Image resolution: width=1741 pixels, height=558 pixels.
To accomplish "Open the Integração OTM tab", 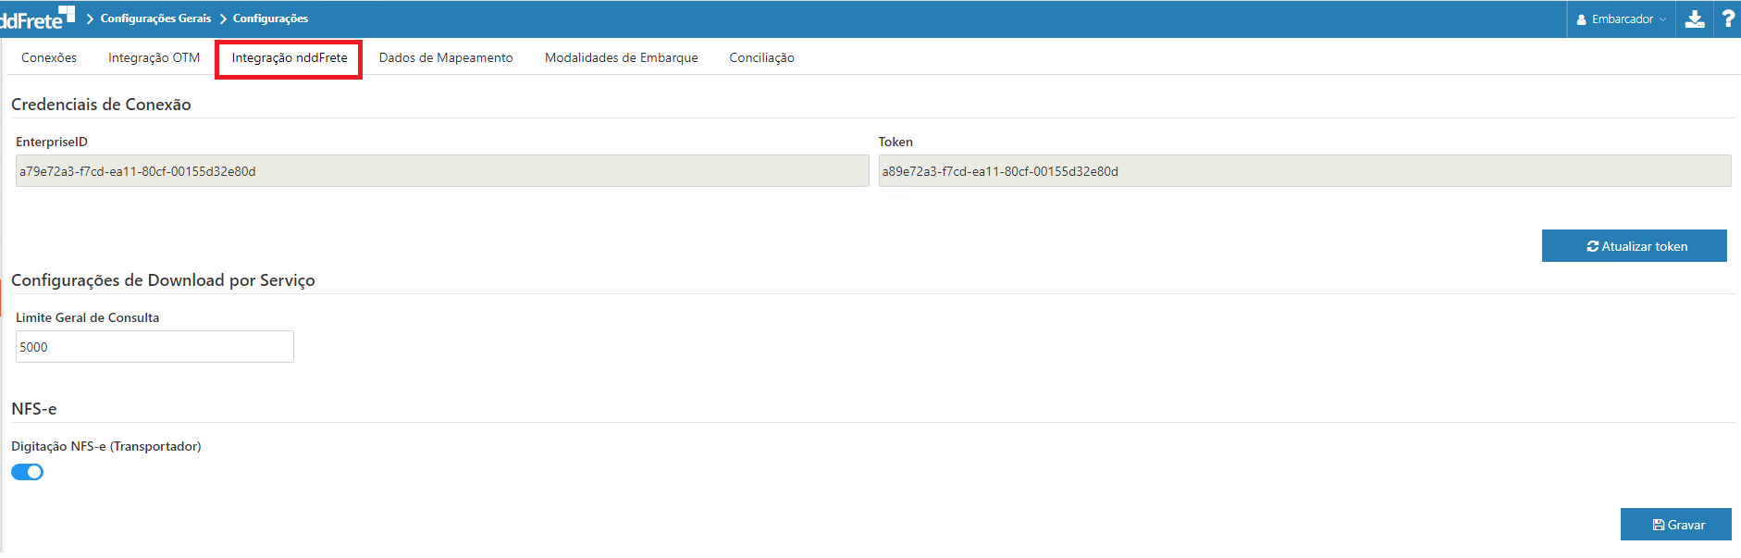I will click(154, 57).
